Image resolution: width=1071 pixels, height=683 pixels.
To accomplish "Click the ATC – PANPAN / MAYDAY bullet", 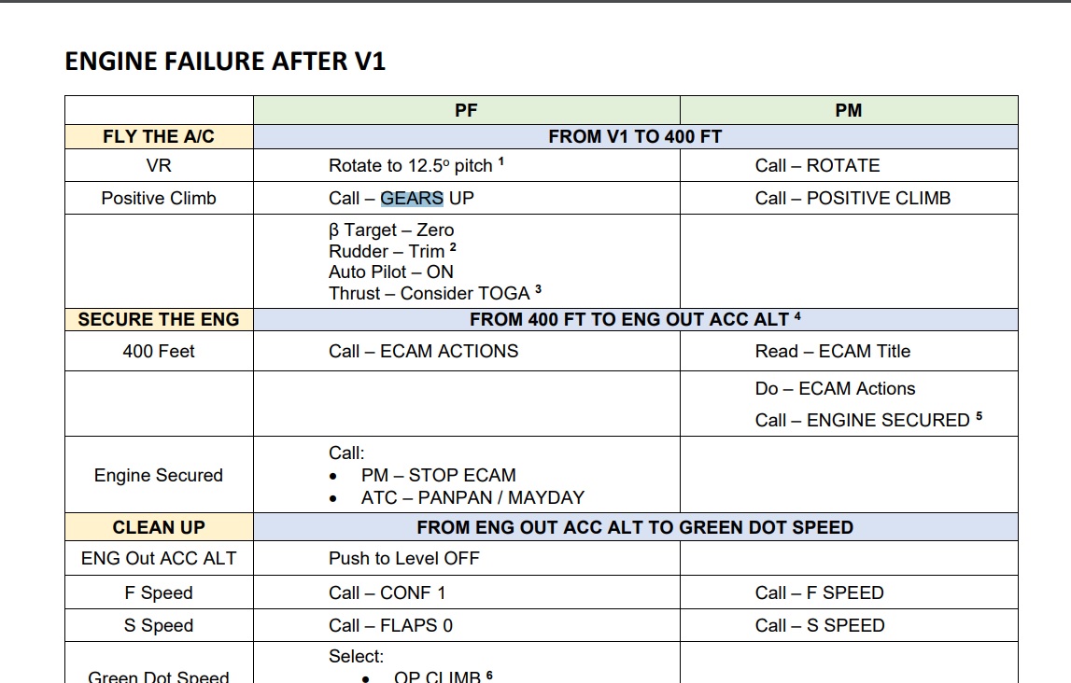I will [x=472, y=498].
